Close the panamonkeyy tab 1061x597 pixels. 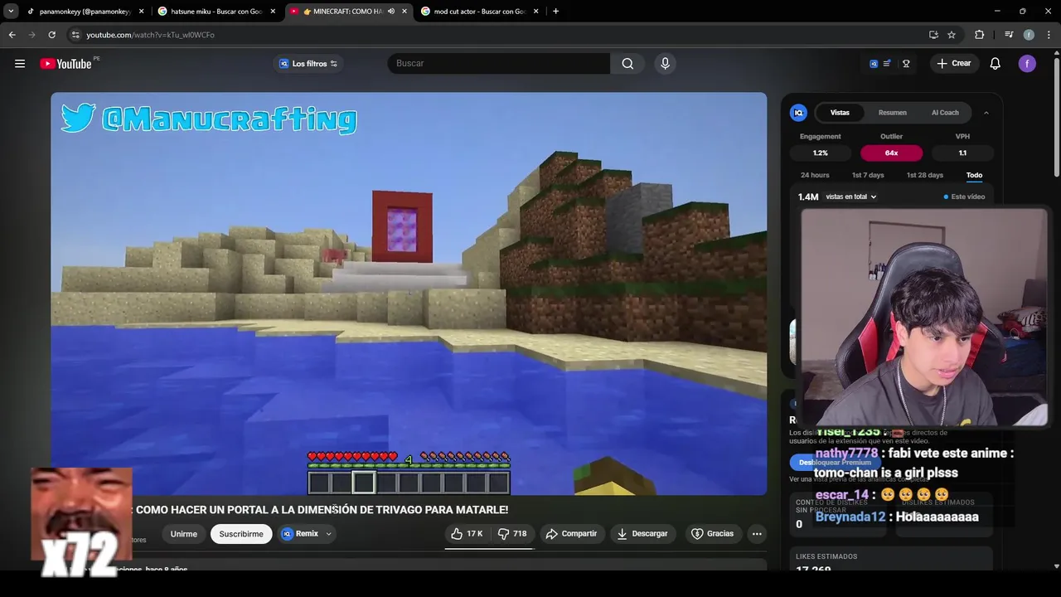(x=141, y=12)
